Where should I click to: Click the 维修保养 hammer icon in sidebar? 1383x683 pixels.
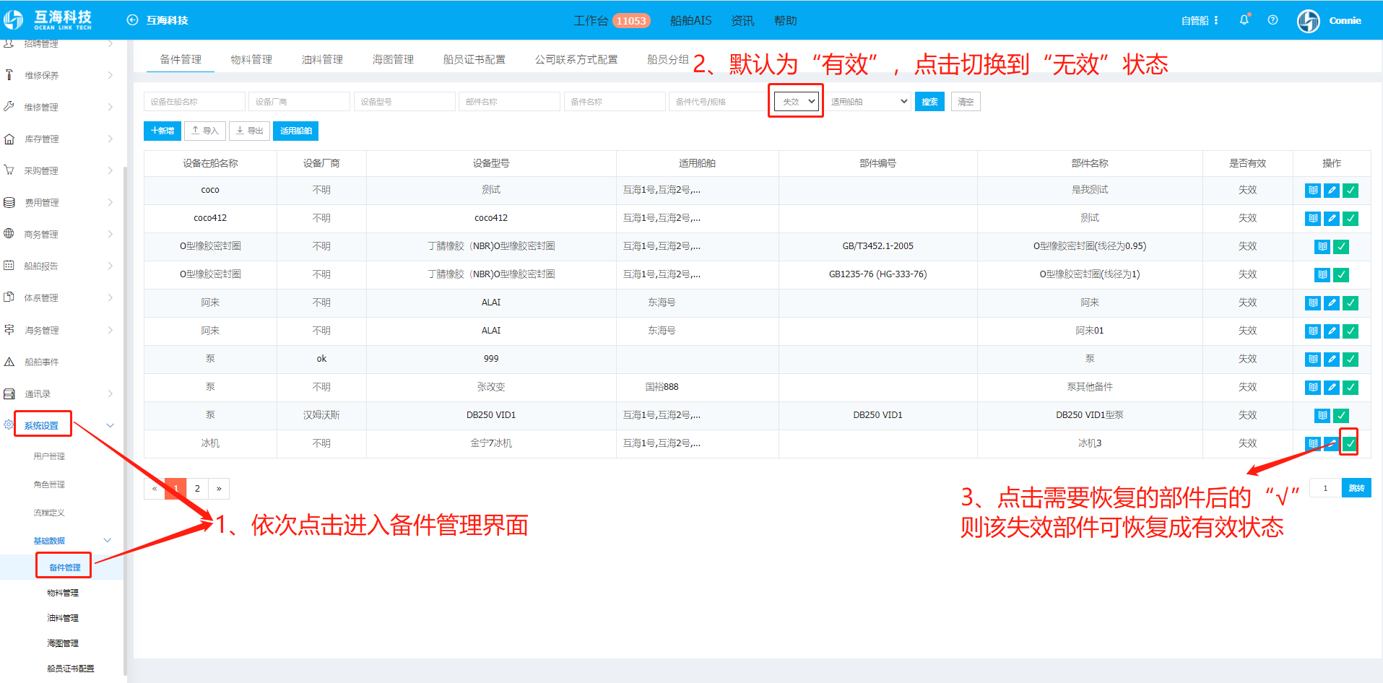coord(9,75)
